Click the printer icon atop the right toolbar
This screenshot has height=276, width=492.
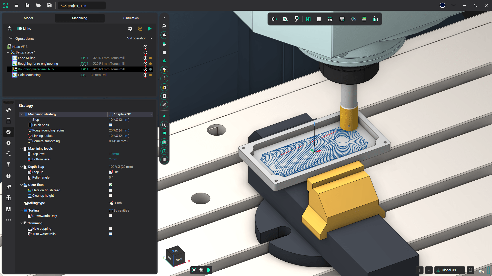tap(164, 26)
